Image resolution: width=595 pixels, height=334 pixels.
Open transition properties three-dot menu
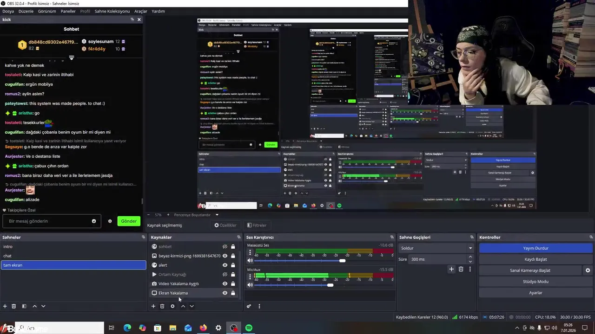(x=470, y=269)
